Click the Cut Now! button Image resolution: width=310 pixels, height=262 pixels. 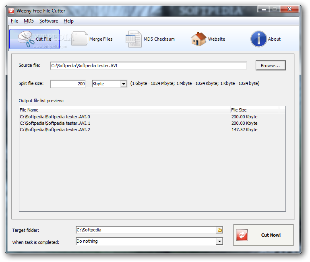[263, 235]
